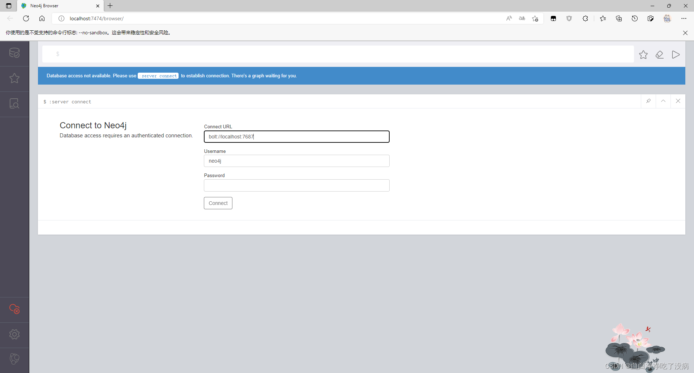This screenshot has width=694, height=373.
Task: Open the About Neo4j panel
Action: 14,359
